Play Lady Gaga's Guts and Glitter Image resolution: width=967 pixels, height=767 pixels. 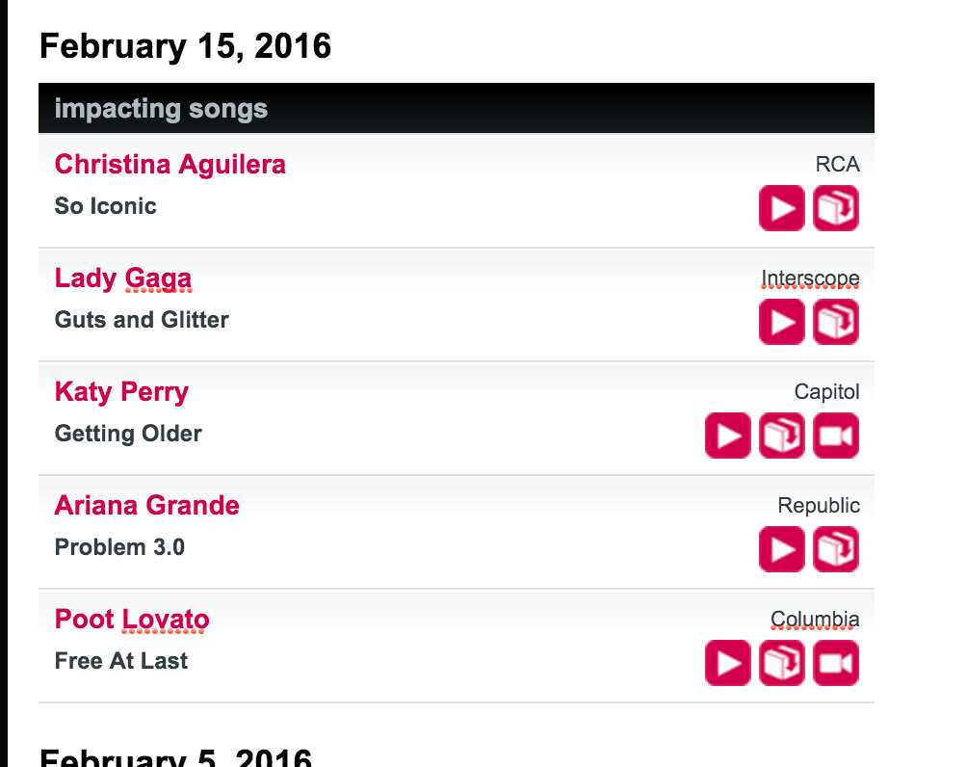click(781, 322)
